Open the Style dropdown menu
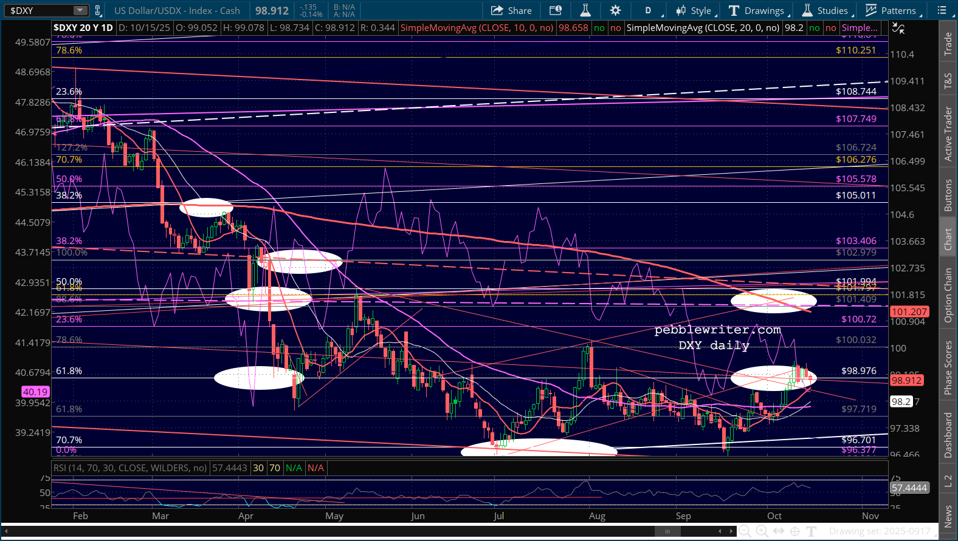Image resolution: width=958 pixels, height=541 pixels. pos(694,10)
